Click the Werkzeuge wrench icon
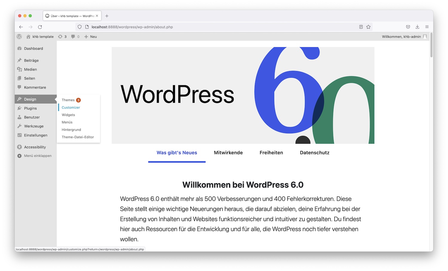 19,126
